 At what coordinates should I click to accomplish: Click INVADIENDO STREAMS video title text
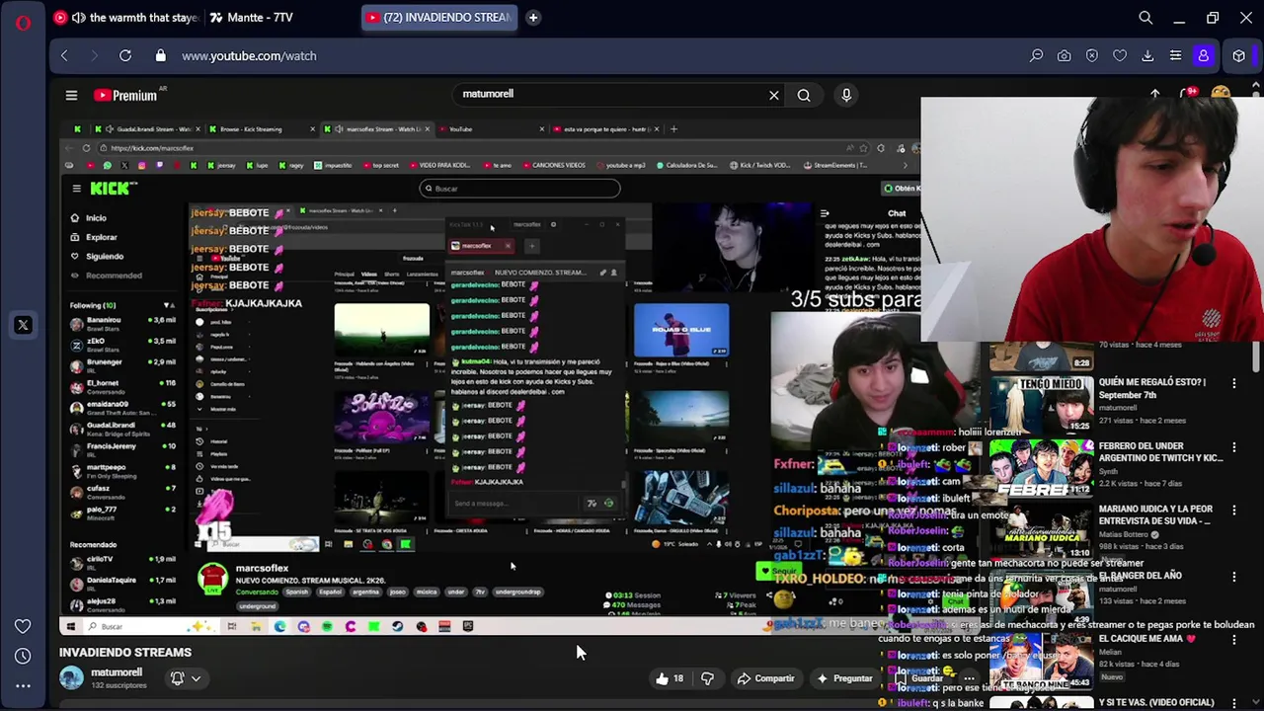tap(125, 652)
